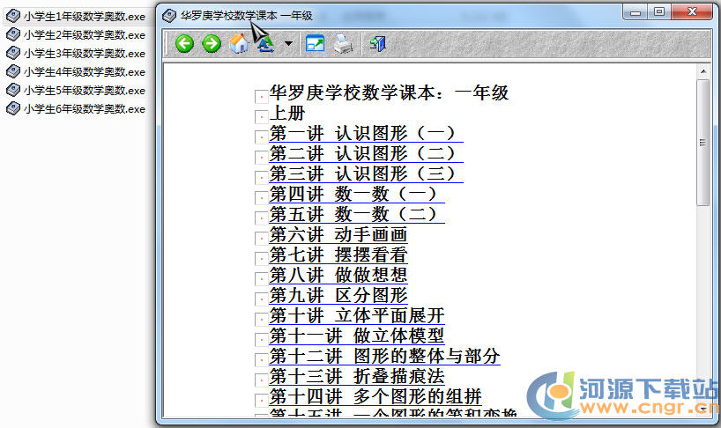Click the exit door icon
This screenshot has height=428, width=721.
pos(377,44)
